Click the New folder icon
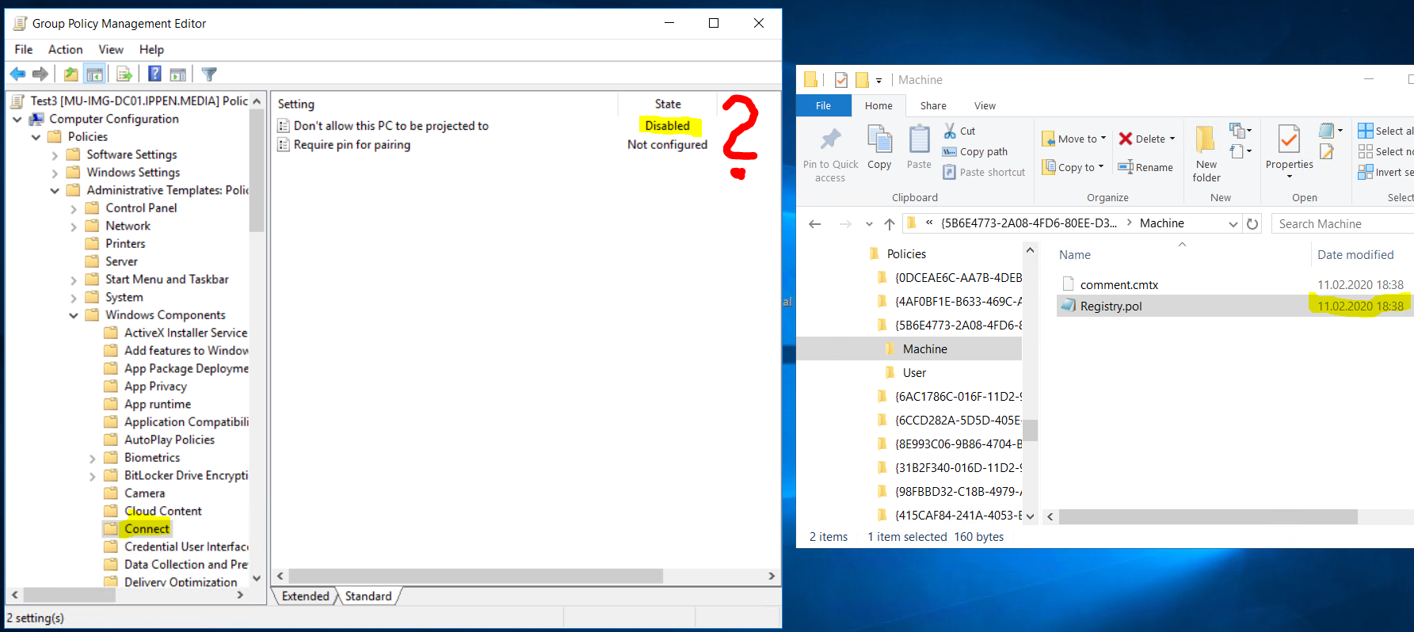1414x632 pixels. coord(1206,139)
